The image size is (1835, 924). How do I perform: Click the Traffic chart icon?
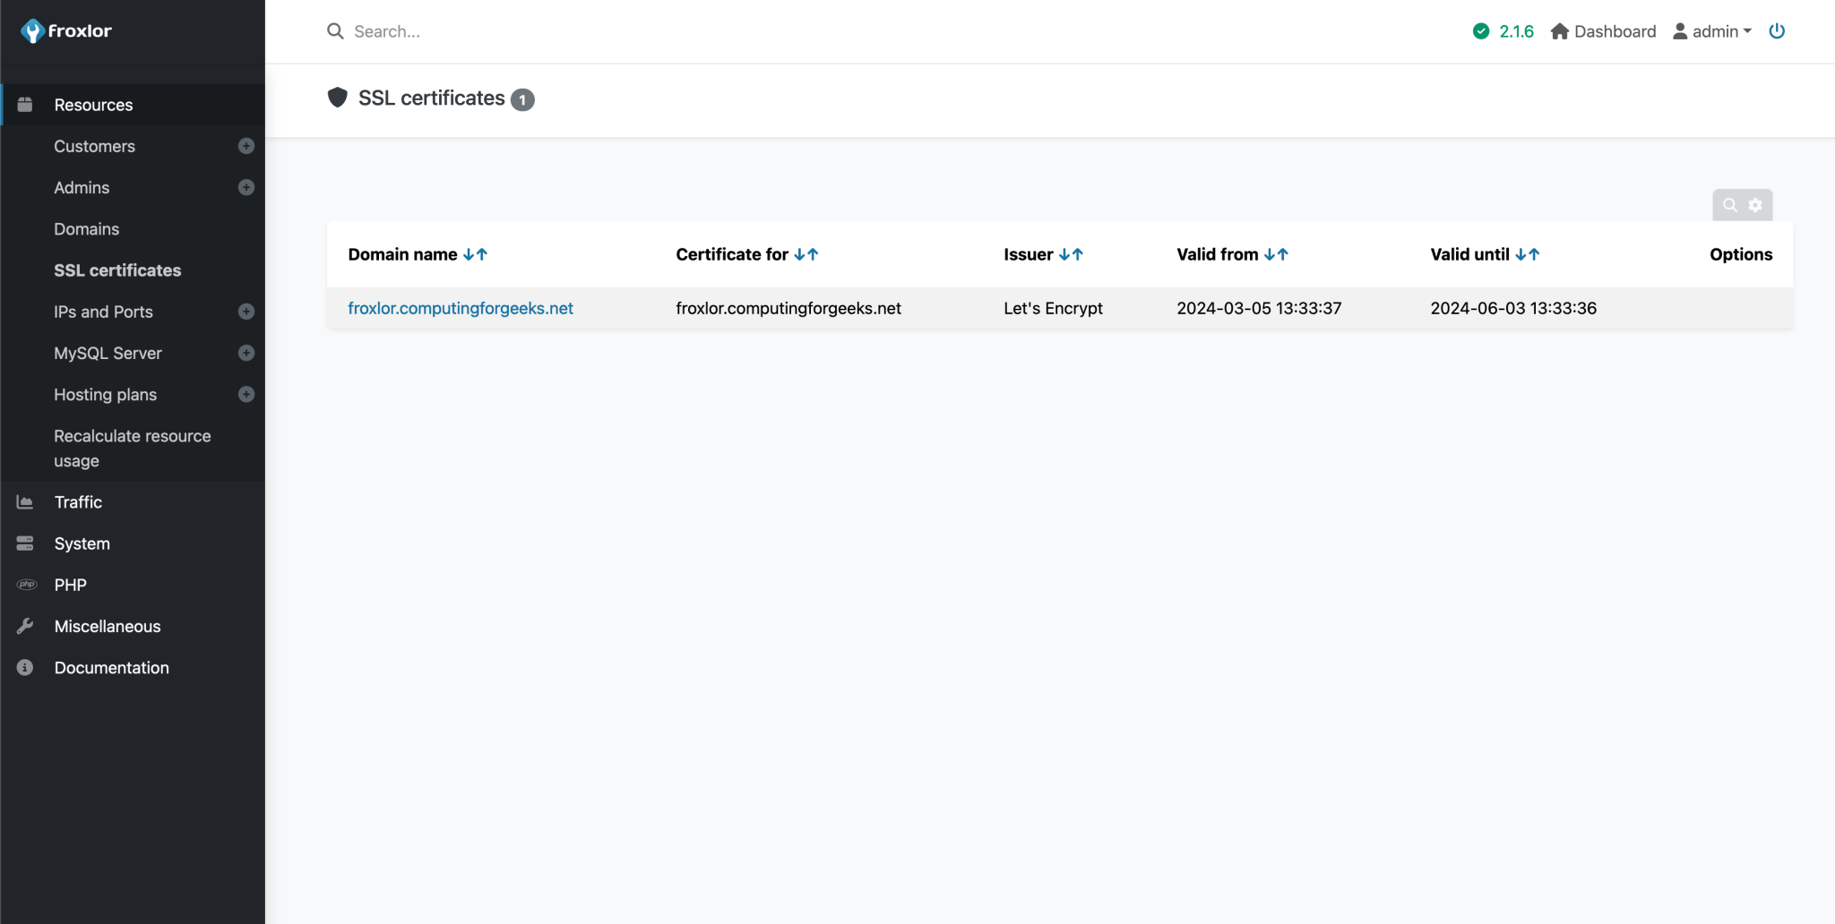point(24,501)
